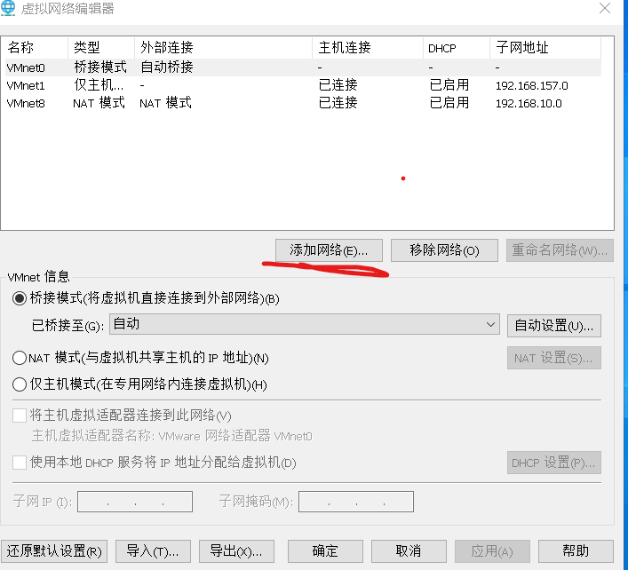Click DHCP 设置(P)... button
The width and height of the screenshot is (628, 570).
[554, 463]
